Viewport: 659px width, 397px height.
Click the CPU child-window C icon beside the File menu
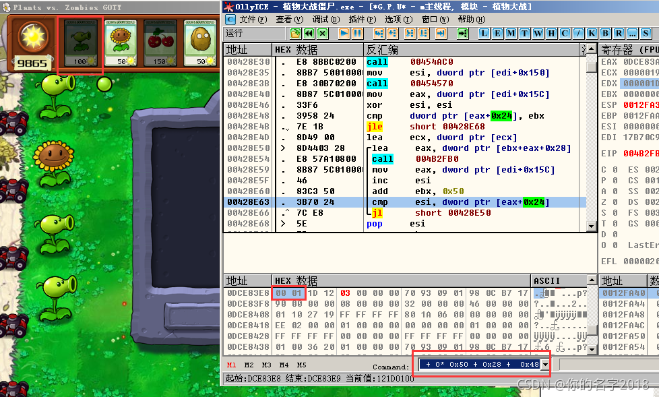(x=230, y=20)
